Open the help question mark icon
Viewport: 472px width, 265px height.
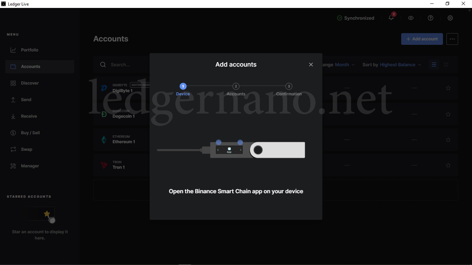pyautogui.click(x=431, y=18)
